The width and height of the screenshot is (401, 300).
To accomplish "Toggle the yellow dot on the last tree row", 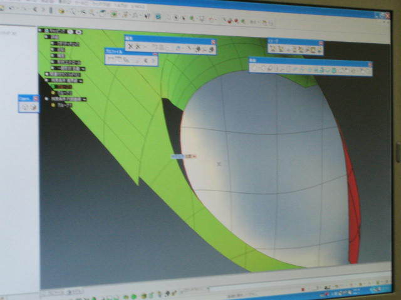I will click(x=53, y=105).
